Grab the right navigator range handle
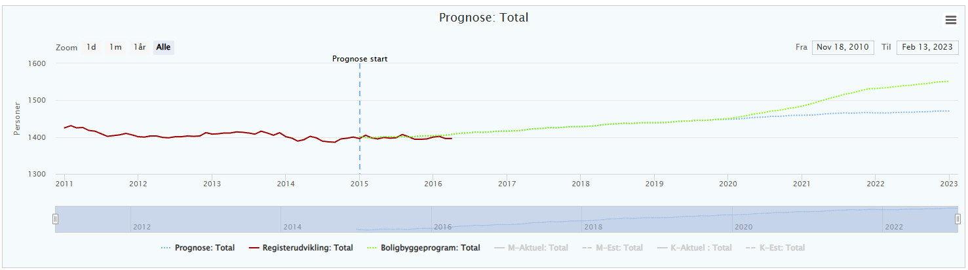The image size is (968, 270). click(x=958, y=219)
